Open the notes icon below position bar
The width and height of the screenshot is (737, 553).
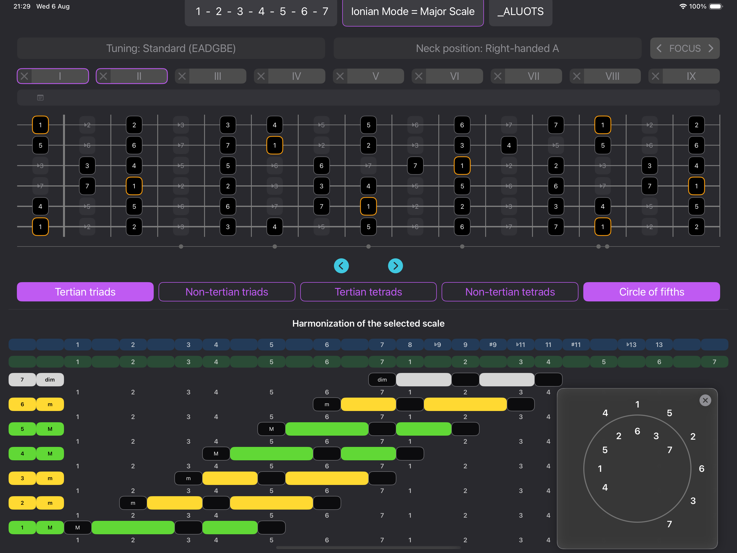tap(40, 98)
